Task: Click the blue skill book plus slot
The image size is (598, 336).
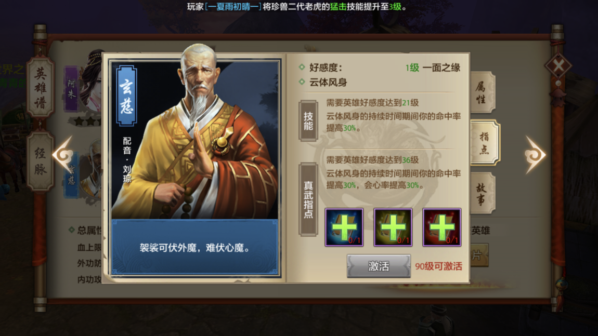Action: 344,227
